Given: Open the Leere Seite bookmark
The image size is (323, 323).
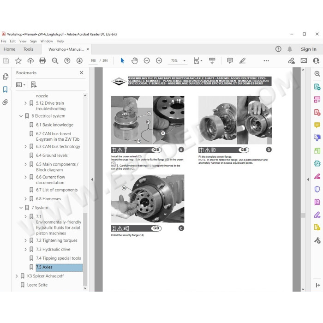Looking at the screenshot, I should point(37,285).
